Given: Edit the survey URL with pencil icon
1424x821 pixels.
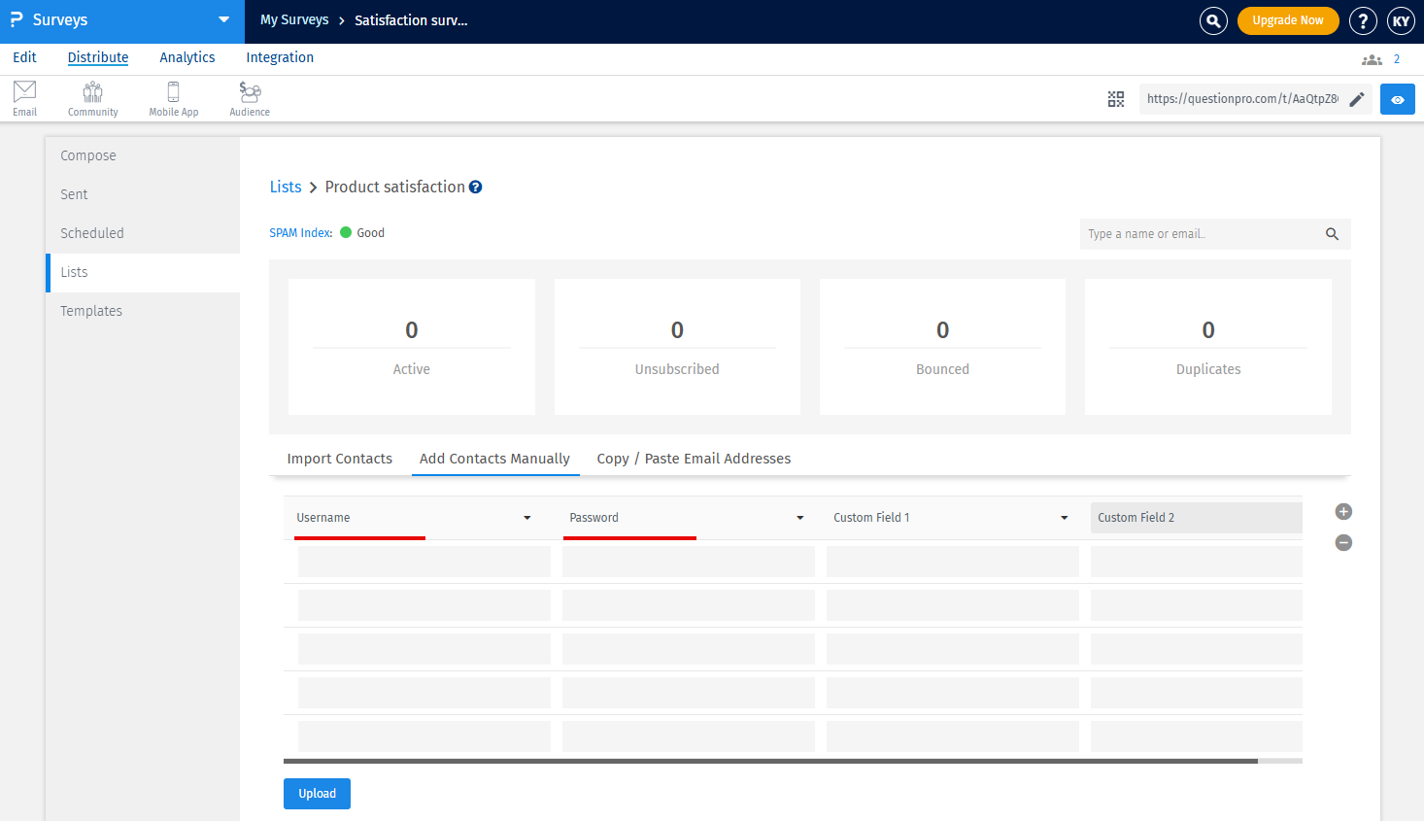Looking at the screenshot, I should coord(1357,99).
